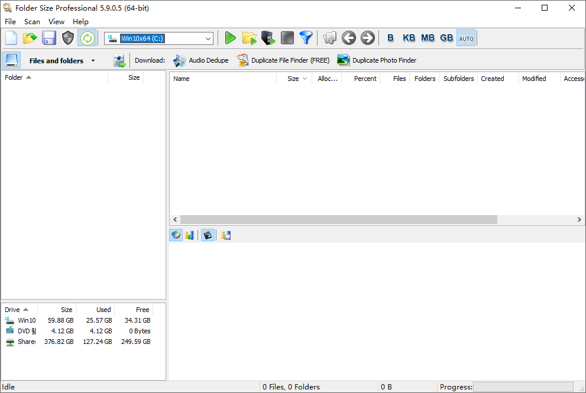
Task: Toggle AUTO size units
Action: click(x=466, y=38)
